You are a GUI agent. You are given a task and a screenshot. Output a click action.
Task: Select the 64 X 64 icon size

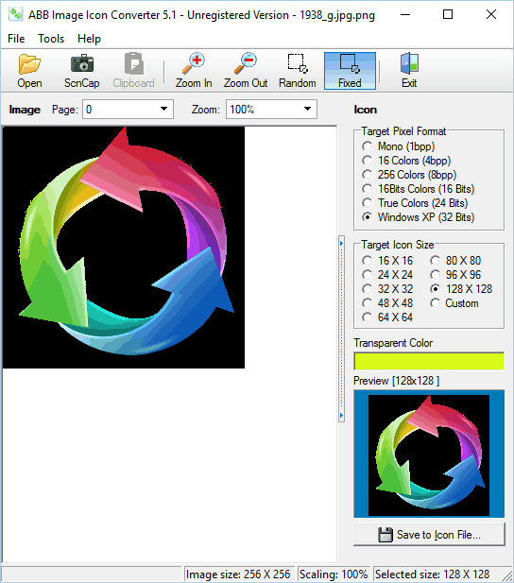tap(387, 317)
